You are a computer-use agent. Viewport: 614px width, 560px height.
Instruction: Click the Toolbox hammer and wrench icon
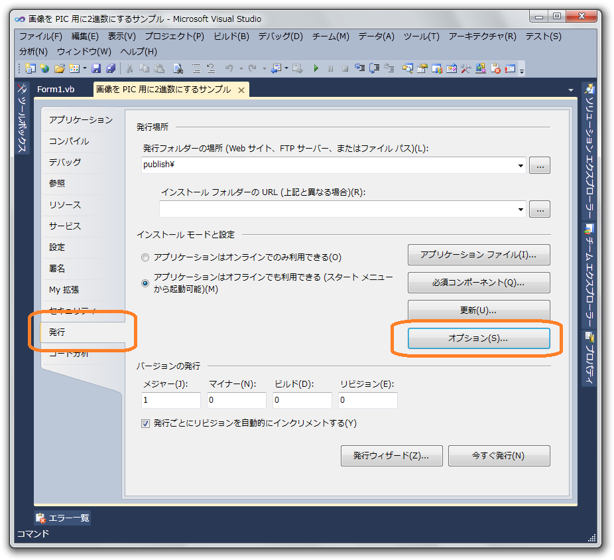coord(466,68)
